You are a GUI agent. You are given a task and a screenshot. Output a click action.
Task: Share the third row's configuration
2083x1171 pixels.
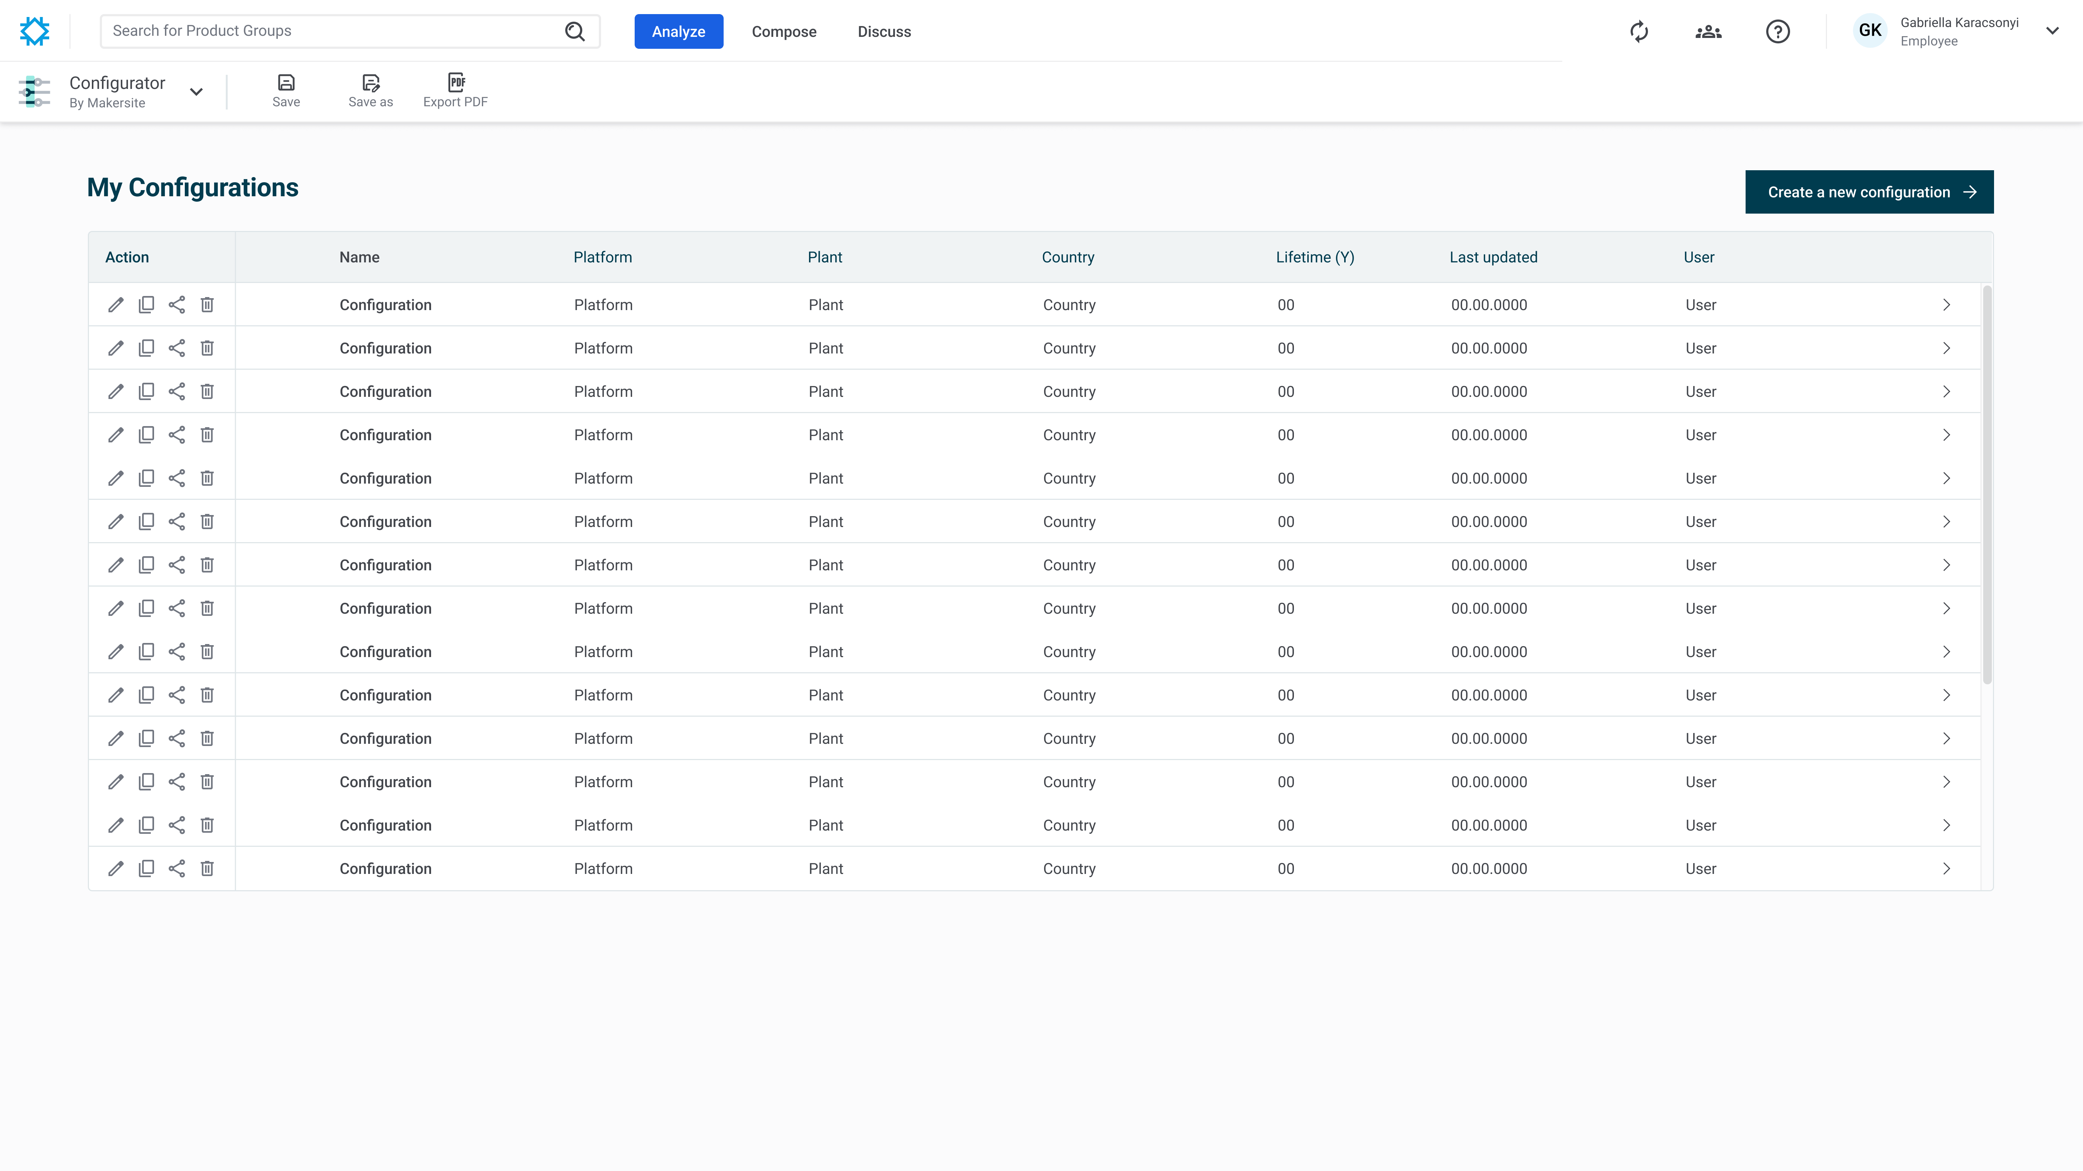[x=177, y=391]
